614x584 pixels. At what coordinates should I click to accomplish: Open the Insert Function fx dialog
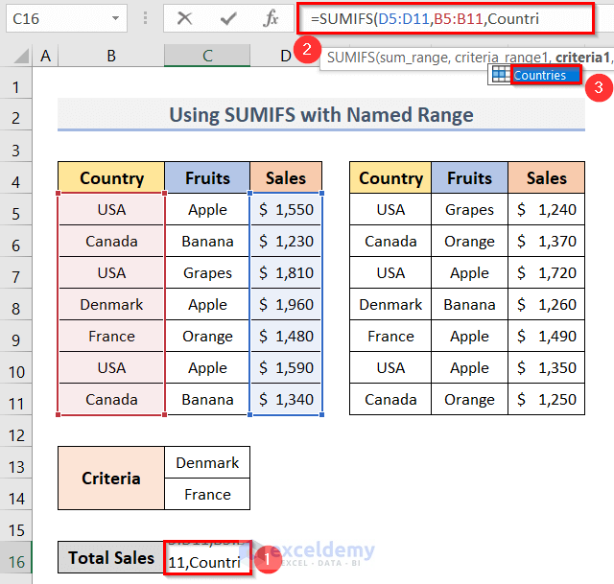click(272, 18)
